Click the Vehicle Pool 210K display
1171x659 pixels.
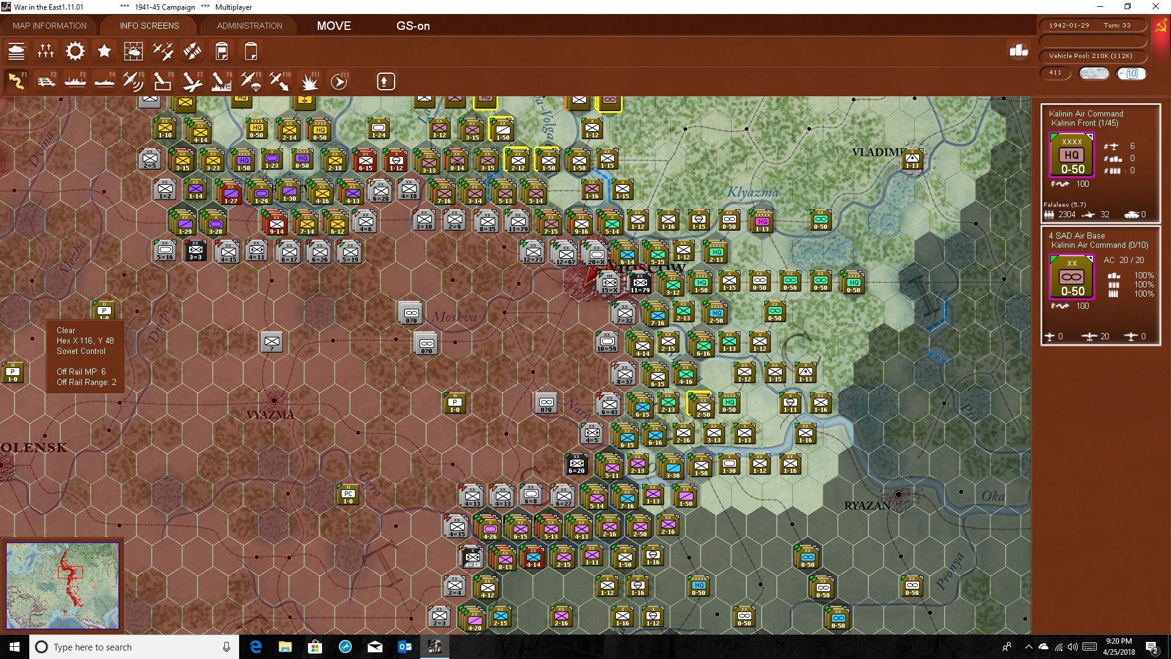[x=1092, y=56]
